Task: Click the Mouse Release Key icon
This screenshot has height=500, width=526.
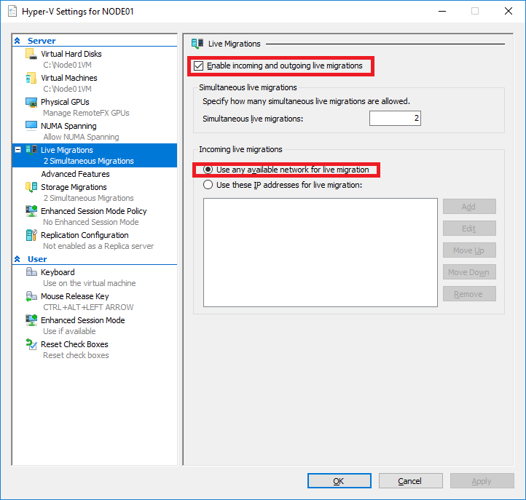Action: [x=31, y=296]
